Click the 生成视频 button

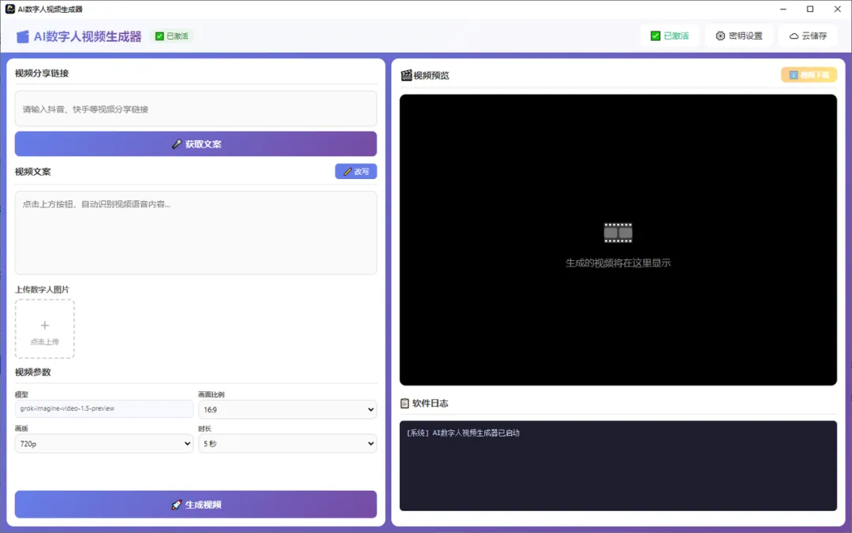pyautogui.click(x=196, y=505)
